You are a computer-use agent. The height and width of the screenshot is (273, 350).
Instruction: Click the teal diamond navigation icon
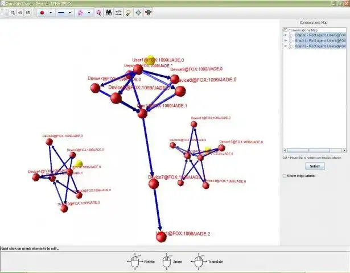pos(138,13)
